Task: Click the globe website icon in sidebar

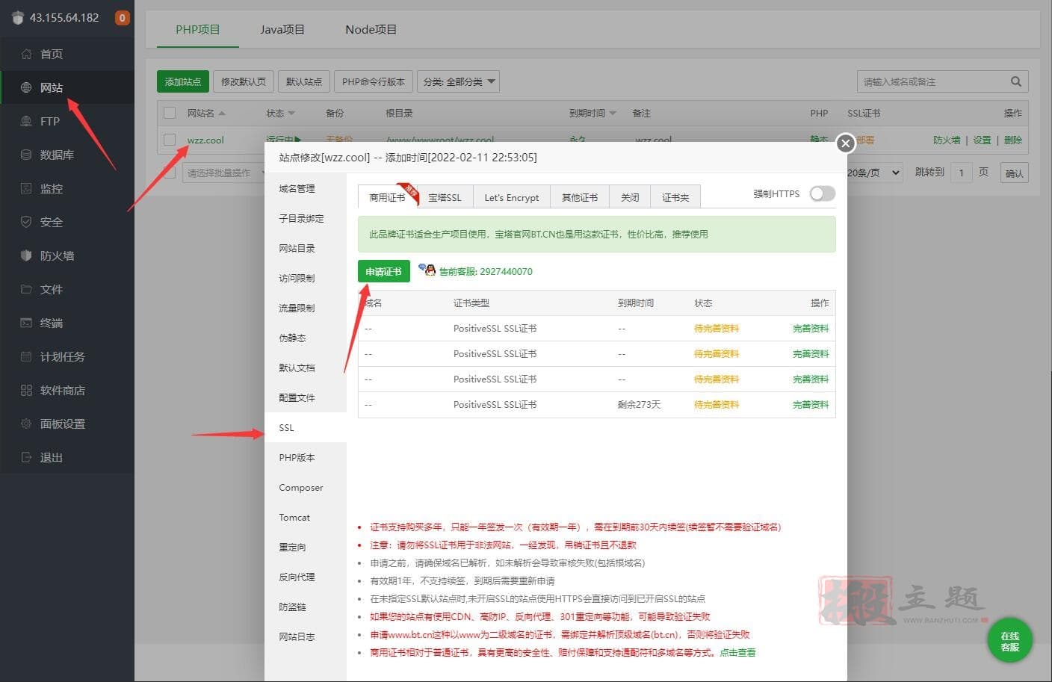Action: [26, 87]
